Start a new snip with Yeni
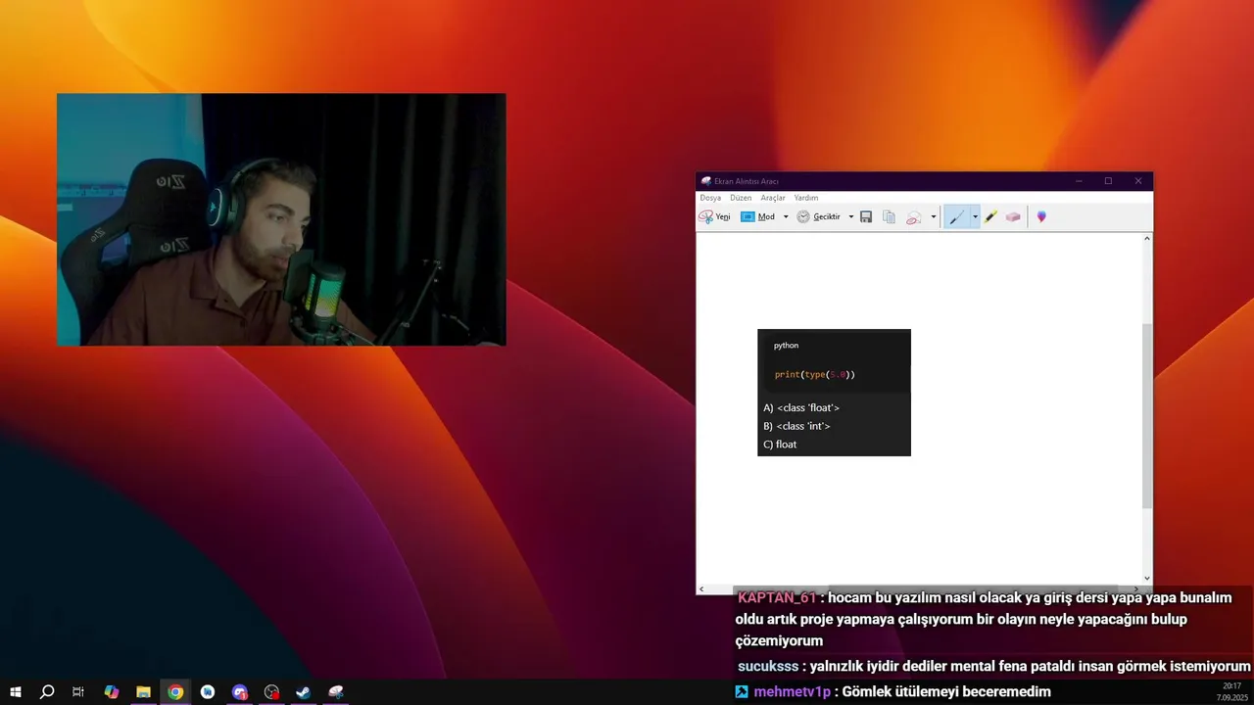This screenshot has height=705, width=1254. tap(714, 216)
